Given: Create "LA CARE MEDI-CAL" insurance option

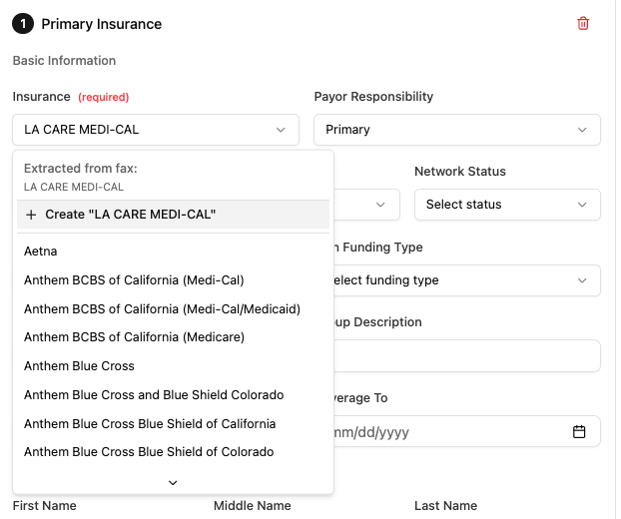Looking at the screenshot, I should click(173, 215).
